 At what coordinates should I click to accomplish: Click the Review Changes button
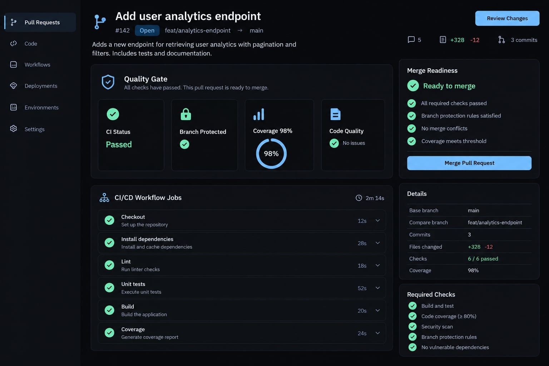coord(507,18)
